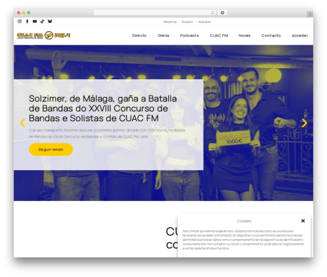The height and width of the screenshot is (277, 327).
Task: Close the Cookies banner
Action: coord(303,221)
